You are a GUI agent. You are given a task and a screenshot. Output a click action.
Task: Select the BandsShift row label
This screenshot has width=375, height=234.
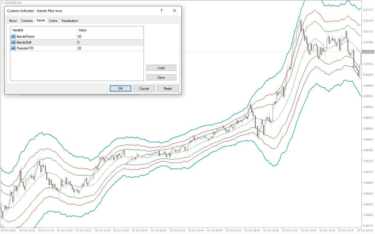point(24,42)
